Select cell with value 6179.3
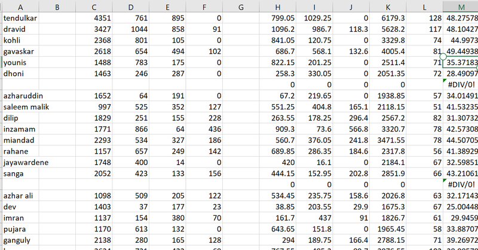The width and height of the screenshot is (478, 250). pos(388,18)
